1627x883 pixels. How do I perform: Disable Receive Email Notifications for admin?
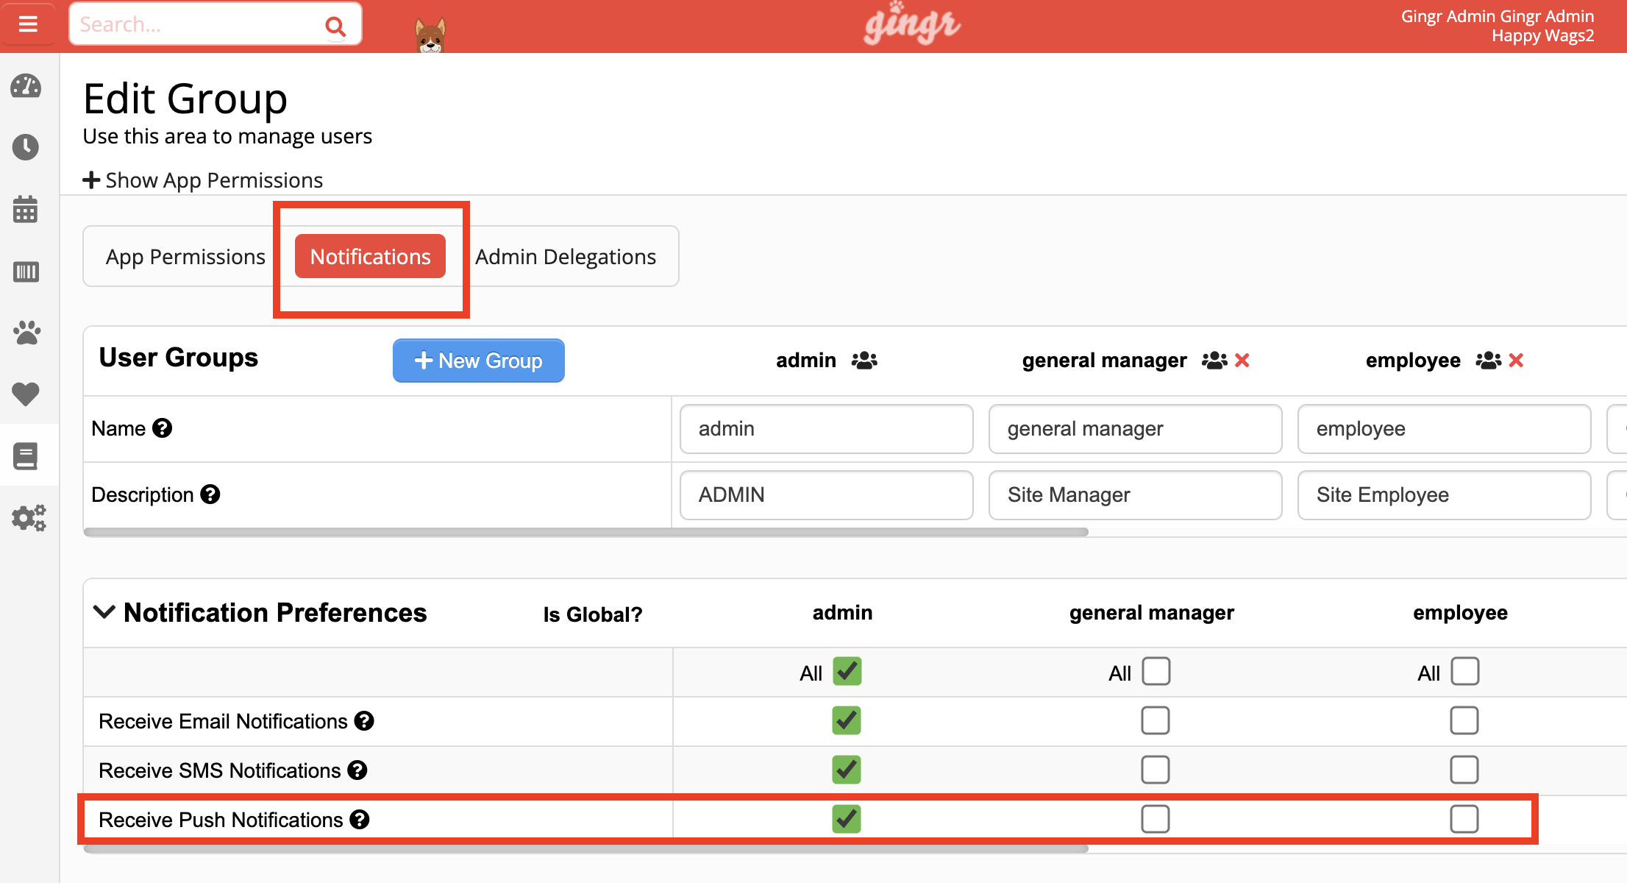pos(846,720)
